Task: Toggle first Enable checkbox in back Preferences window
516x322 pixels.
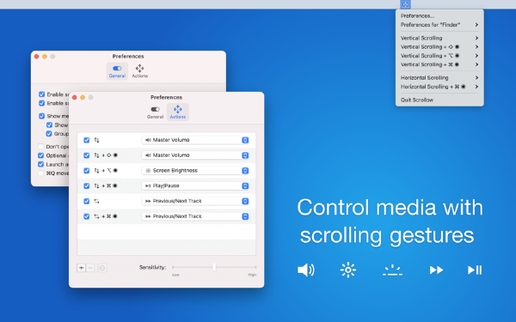Action: (42, 94)
